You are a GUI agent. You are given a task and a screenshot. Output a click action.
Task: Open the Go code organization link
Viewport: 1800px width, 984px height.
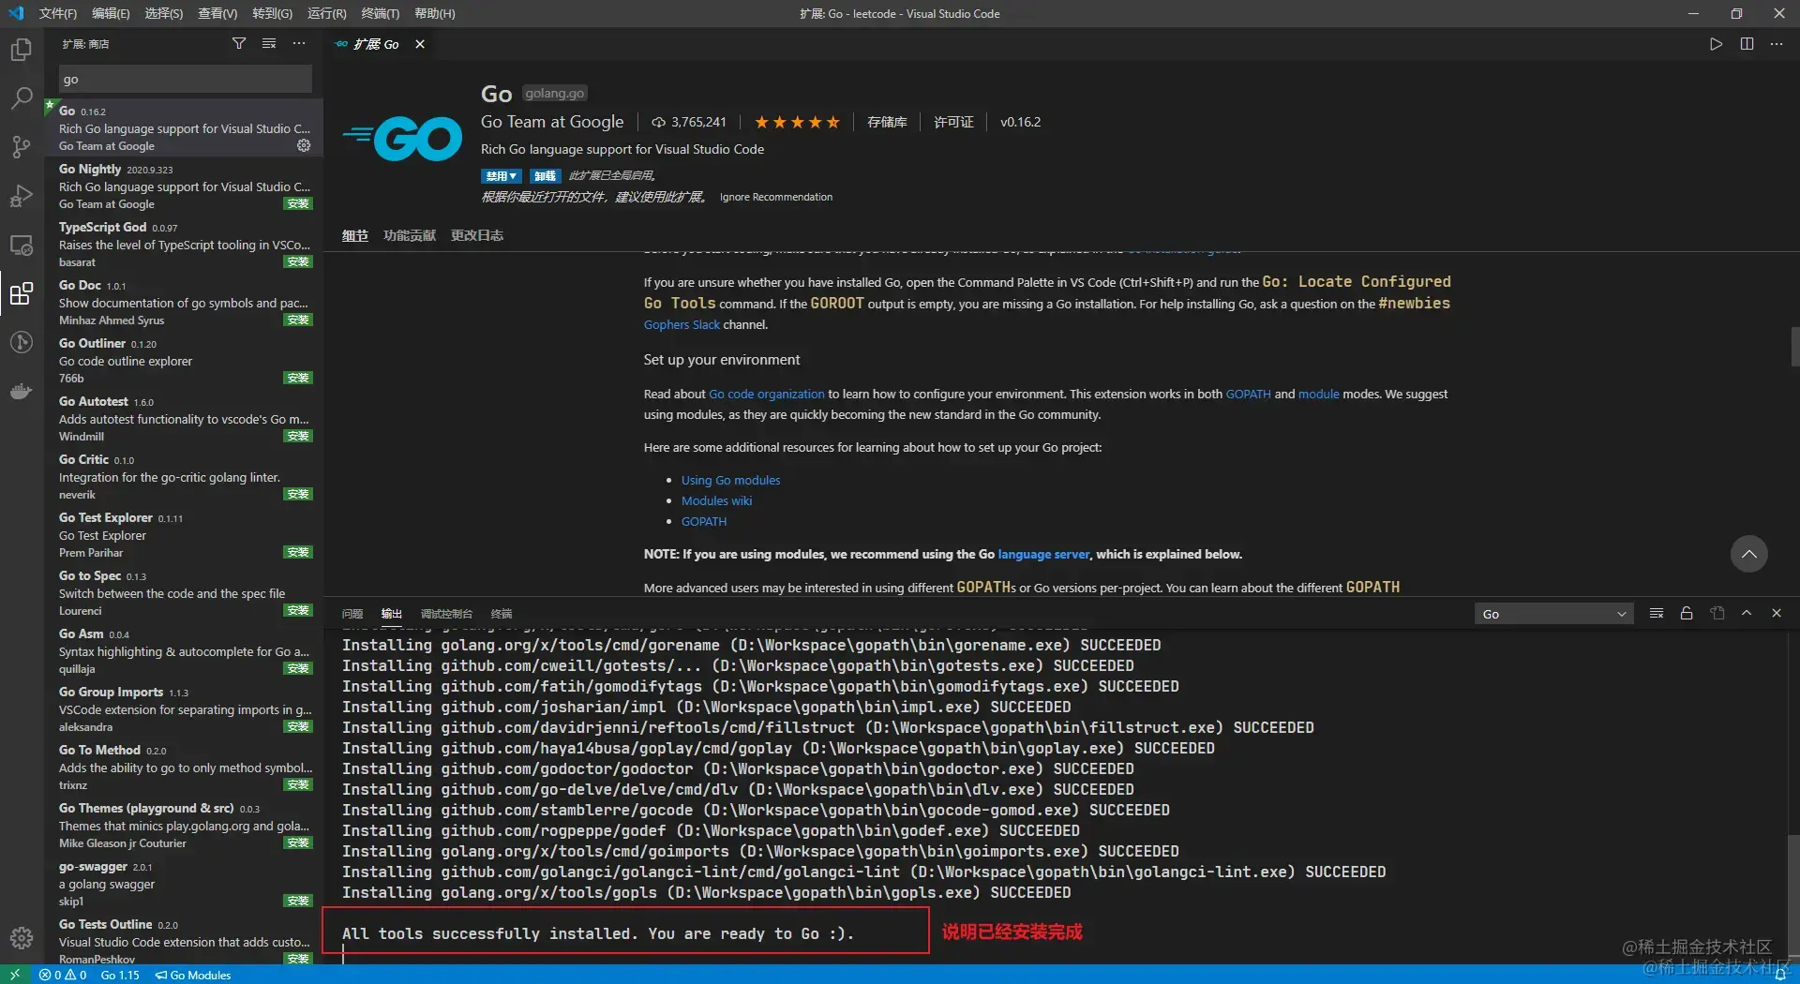(x=767, y=394)
